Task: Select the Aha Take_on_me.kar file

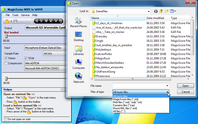Action: tap(110, 32)
